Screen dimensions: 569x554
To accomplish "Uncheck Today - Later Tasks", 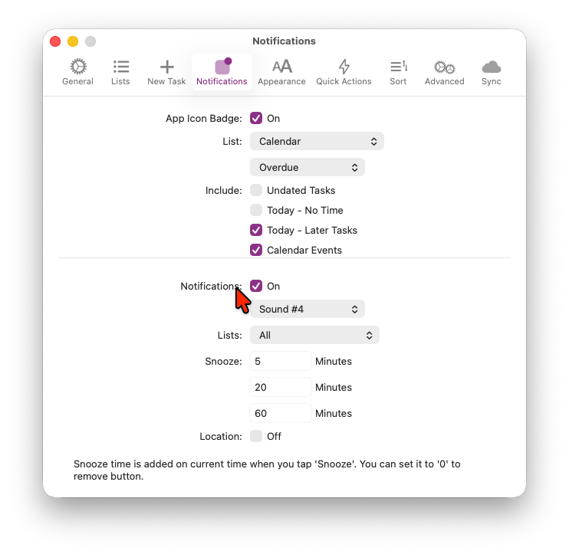I will 256,230.
